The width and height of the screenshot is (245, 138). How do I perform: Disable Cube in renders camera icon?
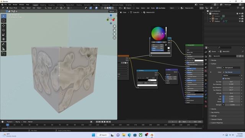pos(242,19)
